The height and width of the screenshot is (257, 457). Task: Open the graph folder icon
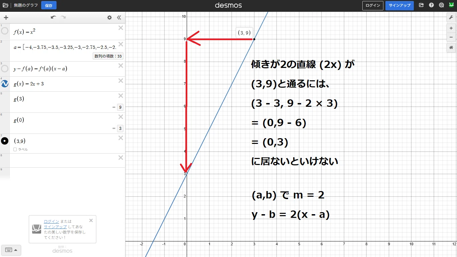(5, 5)
